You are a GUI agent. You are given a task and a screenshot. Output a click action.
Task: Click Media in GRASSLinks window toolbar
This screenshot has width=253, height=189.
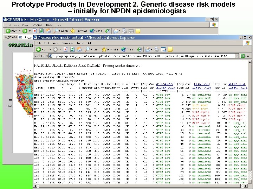[x=96, y=31]
